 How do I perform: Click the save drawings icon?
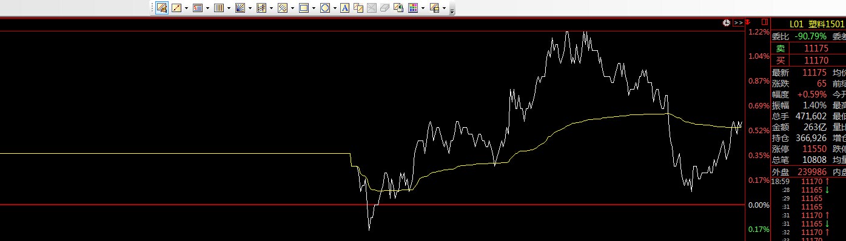tap(398, 8)
